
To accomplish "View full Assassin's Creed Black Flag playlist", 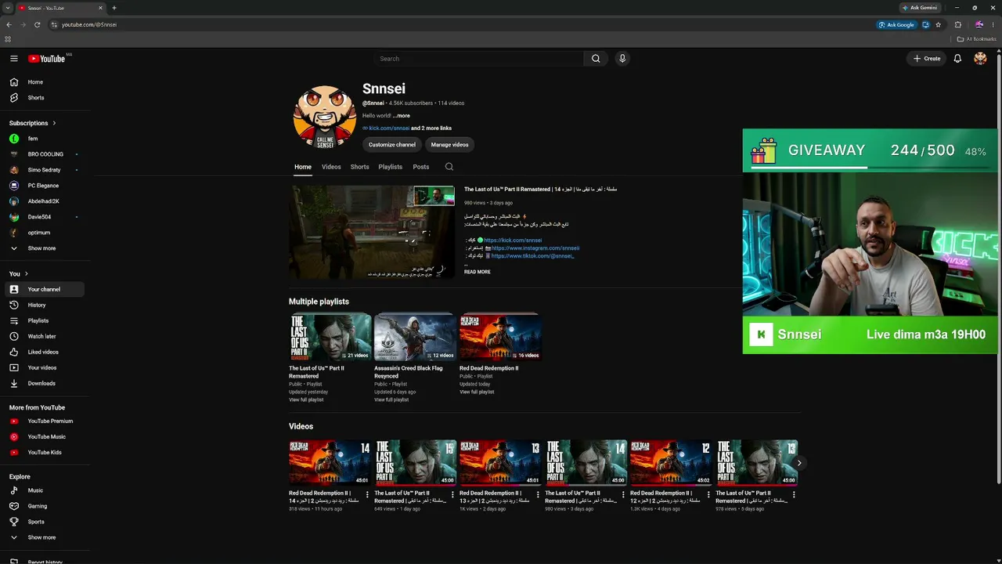I will (391, 400).
